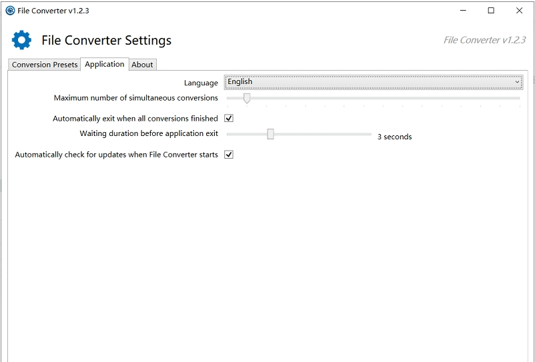Click the blue gear settings icon
This screenshot has height=362, width=535.
coord(21,40)
